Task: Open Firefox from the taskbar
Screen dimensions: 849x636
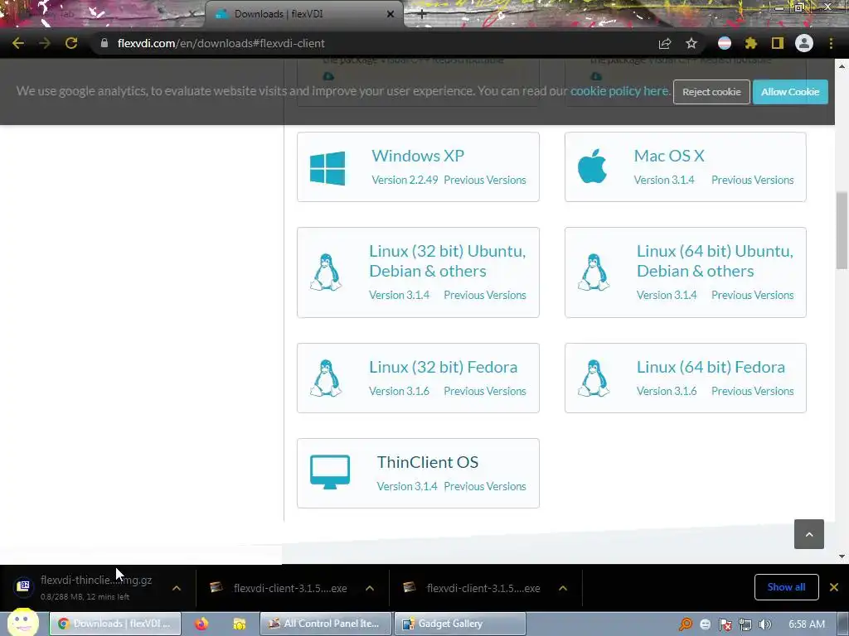Action: (201, 624)
